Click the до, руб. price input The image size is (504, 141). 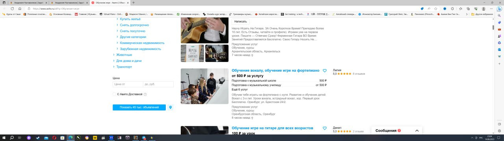[158, 84]
